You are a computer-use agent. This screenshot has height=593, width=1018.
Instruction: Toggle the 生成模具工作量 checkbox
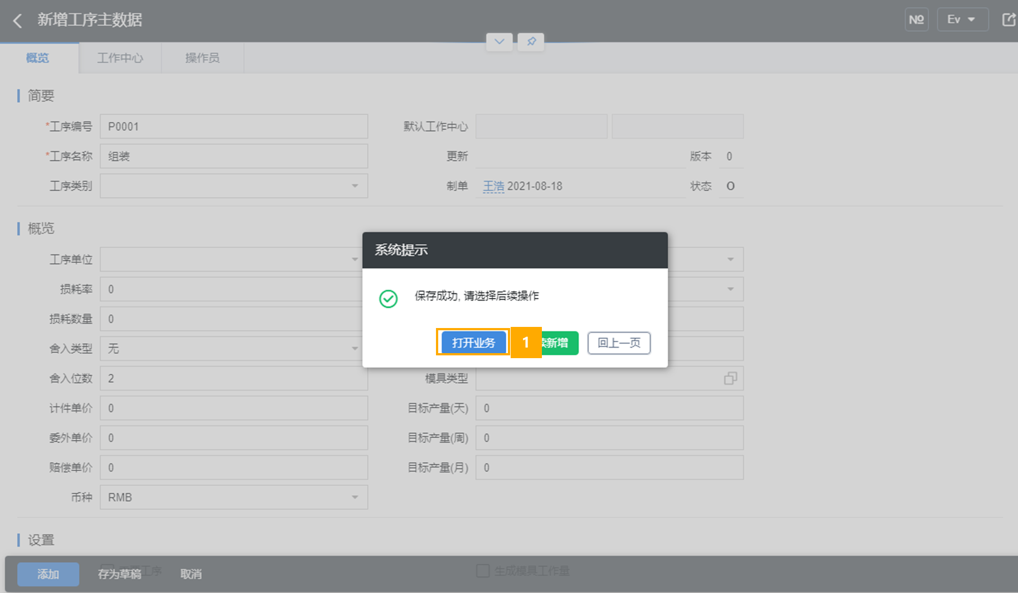pyautogui.click(x=483, y=571)
